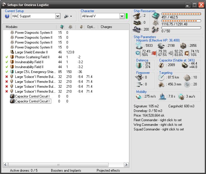Screen dimensions: 206x174
Task: Click the powergrid resource icon
Action: (156, 23)
